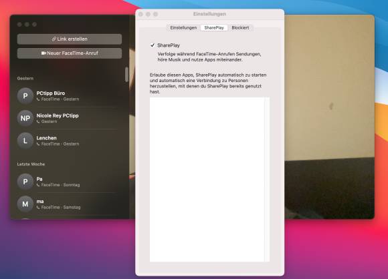Click the Link erstellen button
Screen dimensions: 388x279
point(70,39)
